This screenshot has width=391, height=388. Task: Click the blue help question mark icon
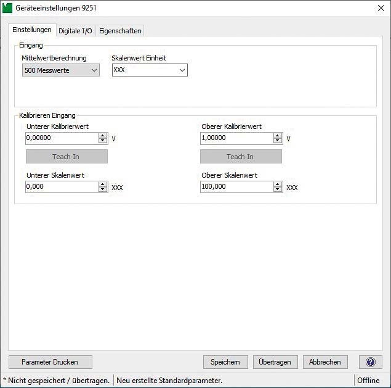click(x=370, y=362)
